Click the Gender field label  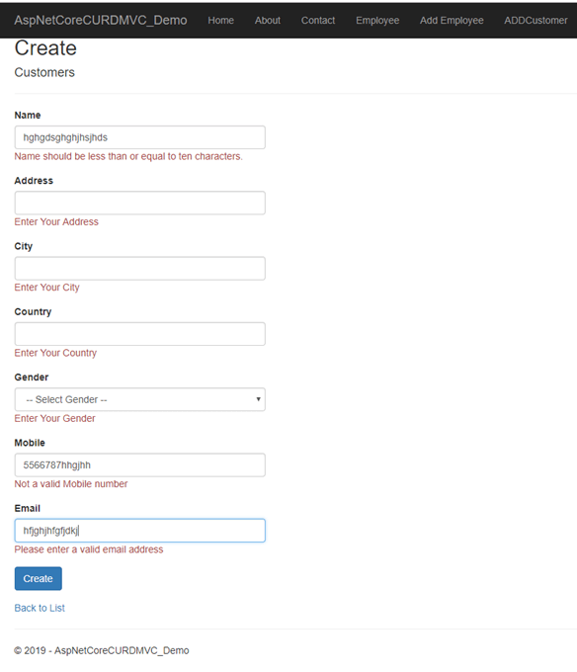[32, 378]
